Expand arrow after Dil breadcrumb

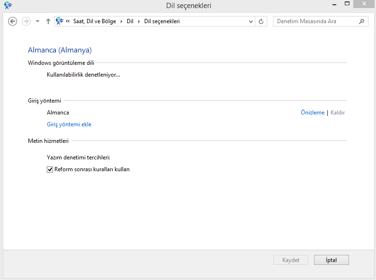point(139,21)
